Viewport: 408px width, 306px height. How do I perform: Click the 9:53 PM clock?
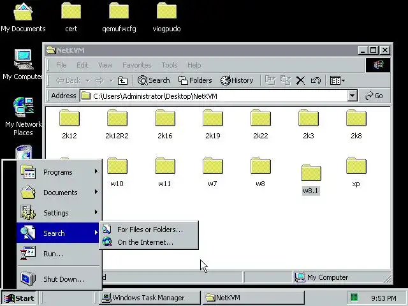(x=384, y=298)
